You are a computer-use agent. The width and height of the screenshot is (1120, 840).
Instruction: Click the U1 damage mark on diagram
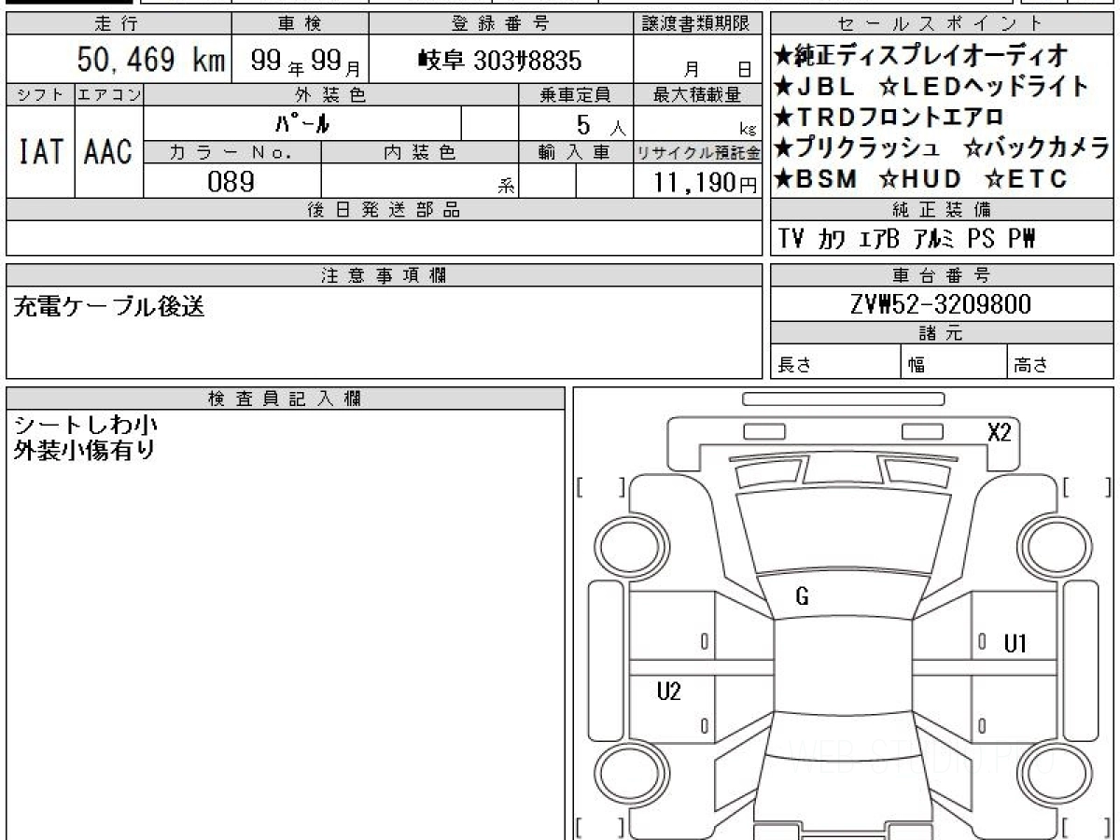click(x=1015, y=643)
